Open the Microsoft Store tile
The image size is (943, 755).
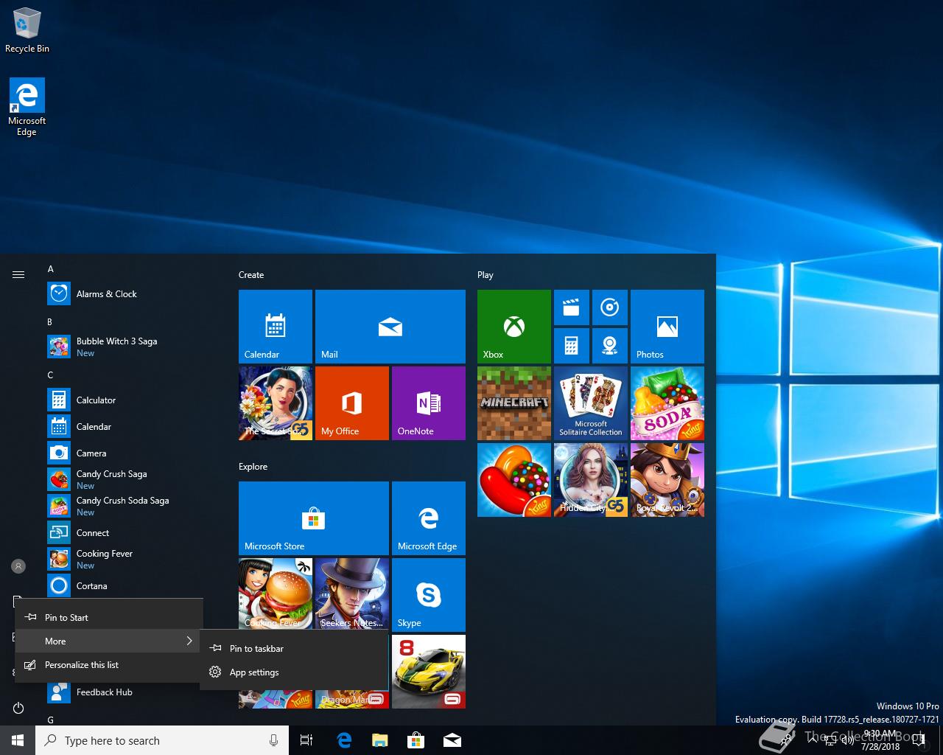(314, 518)
